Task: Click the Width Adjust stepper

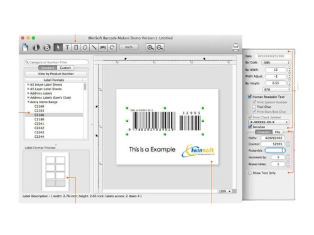Action: 290,76
